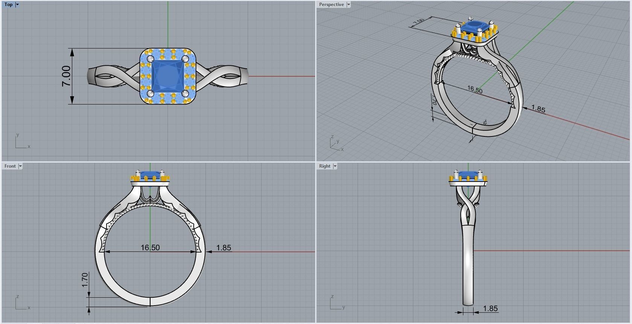The width and height of the screenshot is (632, 324).
Task: Select the 1.70 dimension in Perspective view
Action: tap(434, 100)
